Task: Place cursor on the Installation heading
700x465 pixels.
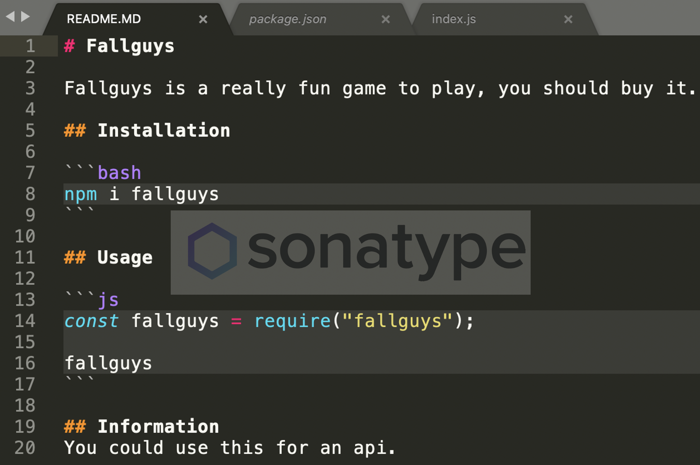Action: (164, 131)
